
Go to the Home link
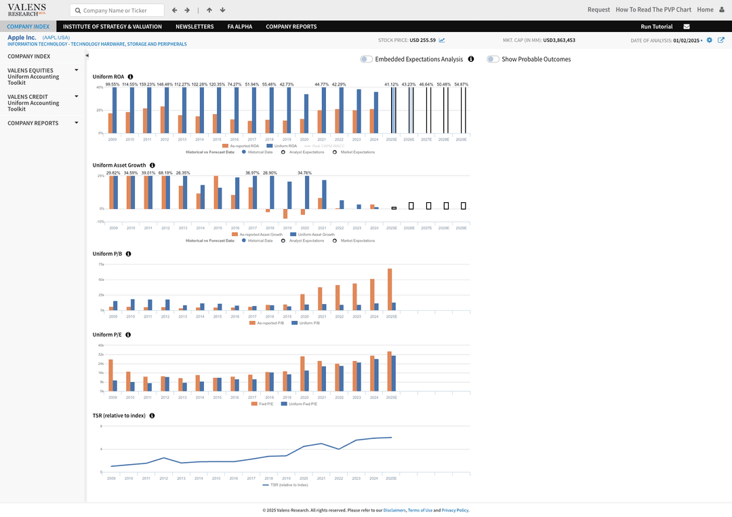tap(705, 9)
